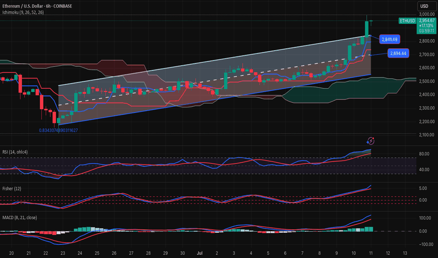The height and width of the screenshot is (258, 438).
Task: Click the 03:59:11 countdown timer
Action: pos(427,30)
